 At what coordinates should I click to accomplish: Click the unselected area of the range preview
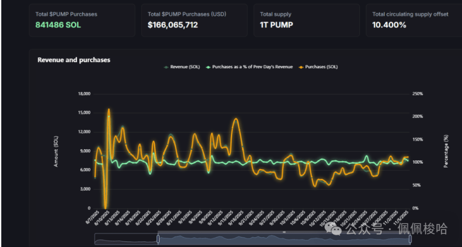click(125, 239)
